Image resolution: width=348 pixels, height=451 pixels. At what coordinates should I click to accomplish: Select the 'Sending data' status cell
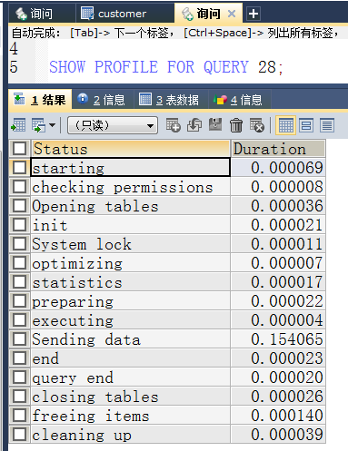click(131, 339)
